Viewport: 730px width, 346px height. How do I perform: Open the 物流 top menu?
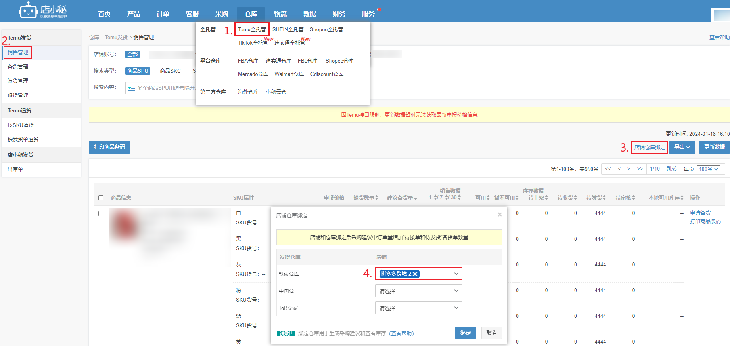coord(280,14)
